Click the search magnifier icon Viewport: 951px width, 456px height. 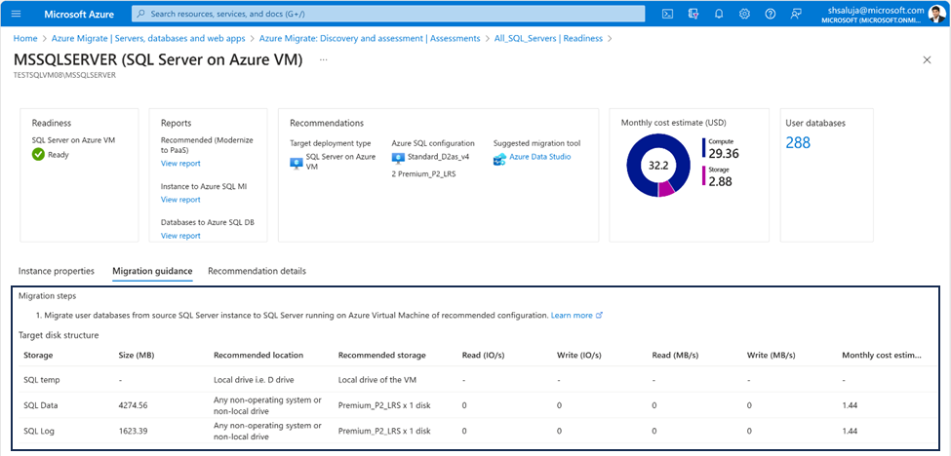140,14
